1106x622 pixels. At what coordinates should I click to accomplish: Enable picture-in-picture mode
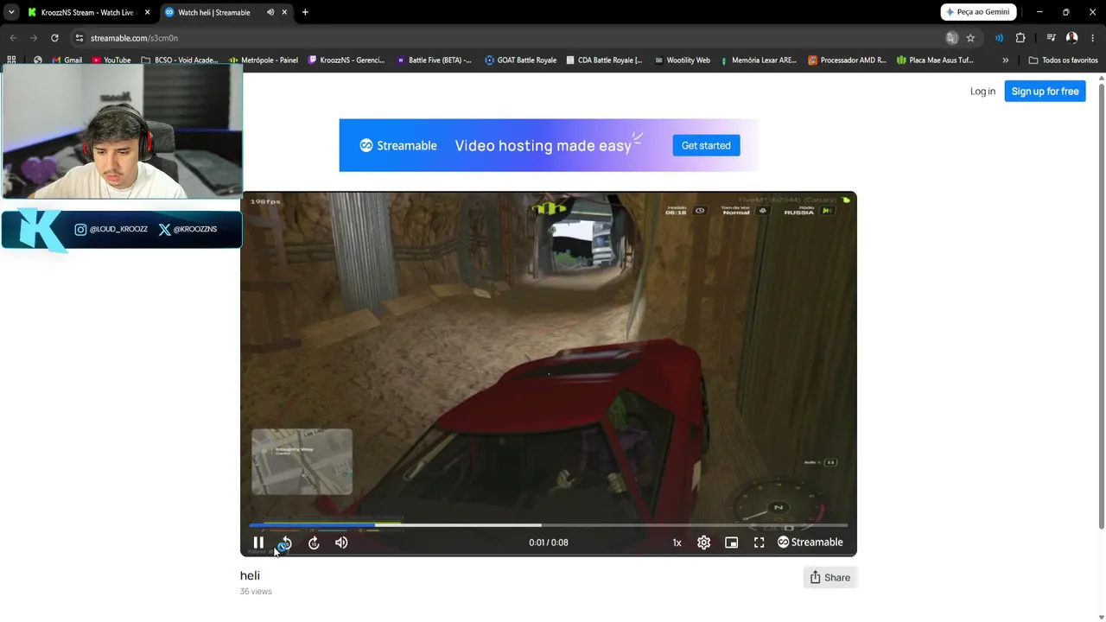tap(731, 543)
